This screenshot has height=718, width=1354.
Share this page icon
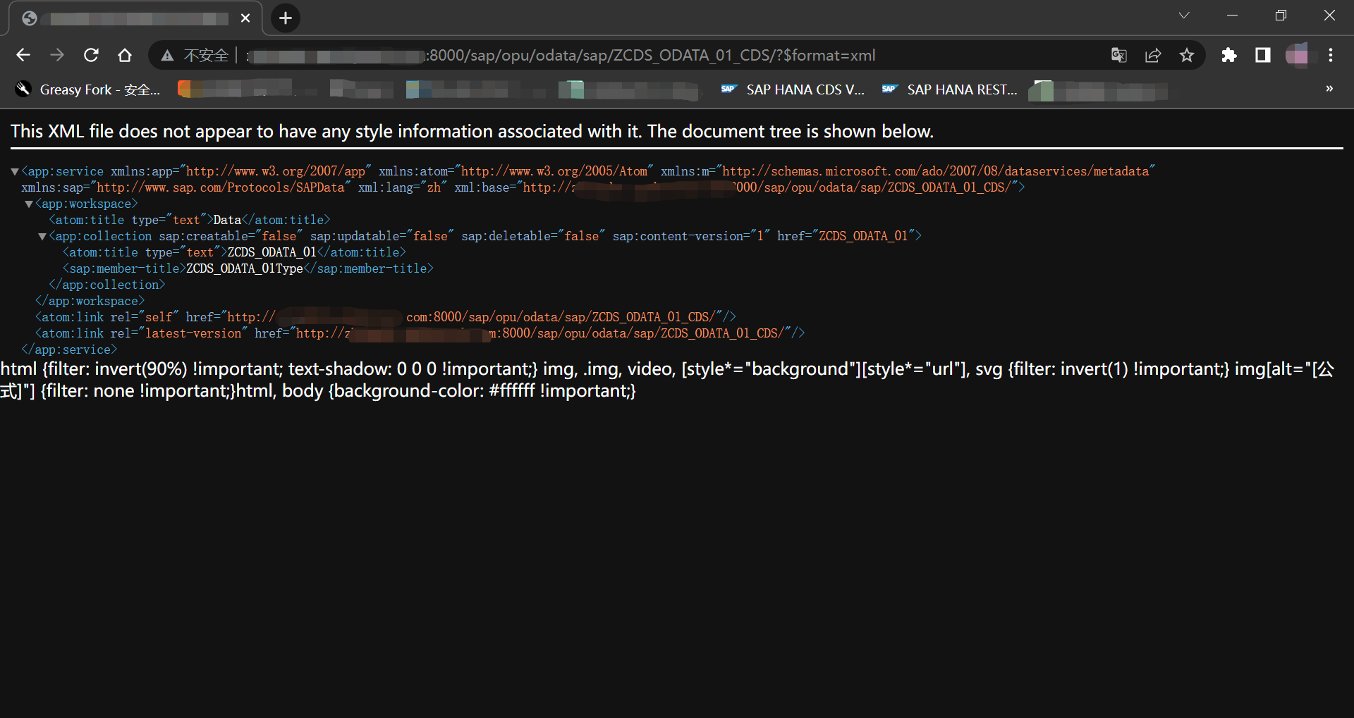click(x=1153, y=55)
